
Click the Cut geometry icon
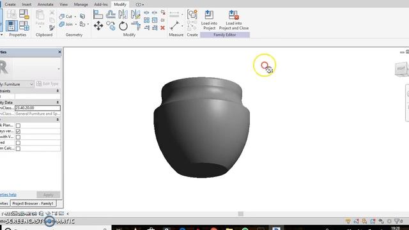(61, 17)
